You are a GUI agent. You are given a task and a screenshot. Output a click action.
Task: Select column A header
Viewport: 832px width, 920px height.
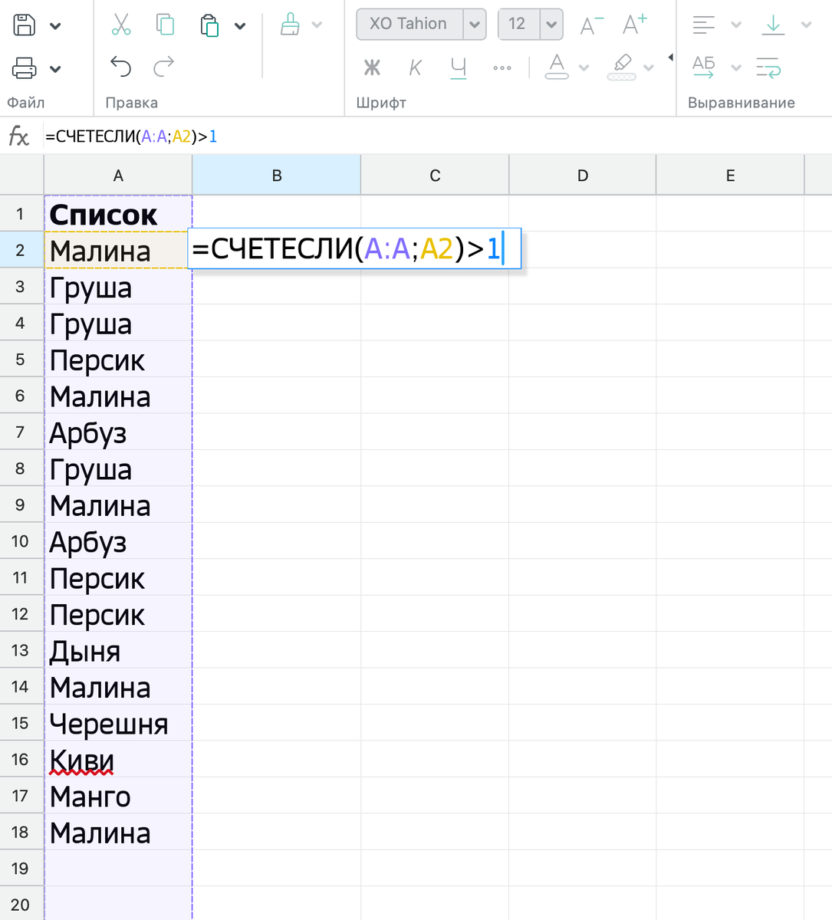coord(118,176)
